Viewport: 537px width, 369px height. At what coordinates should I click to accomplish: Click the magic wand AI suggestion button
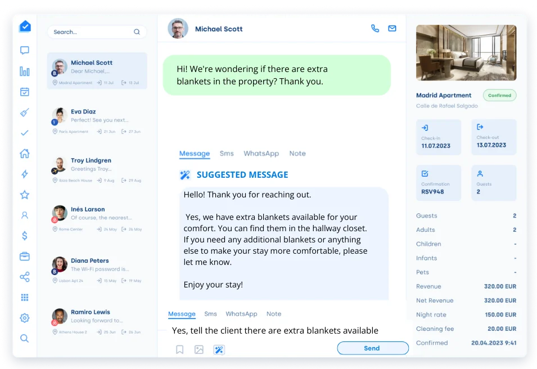[219, 349]
